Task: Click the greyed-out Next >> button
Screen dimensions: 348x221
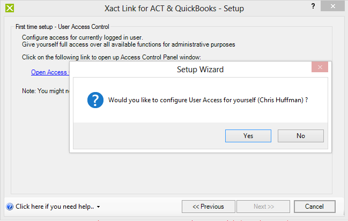Action: 263,207
